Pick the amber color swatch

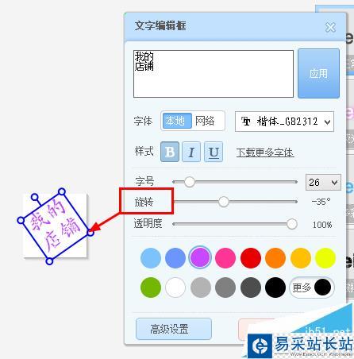pos(301,258)
